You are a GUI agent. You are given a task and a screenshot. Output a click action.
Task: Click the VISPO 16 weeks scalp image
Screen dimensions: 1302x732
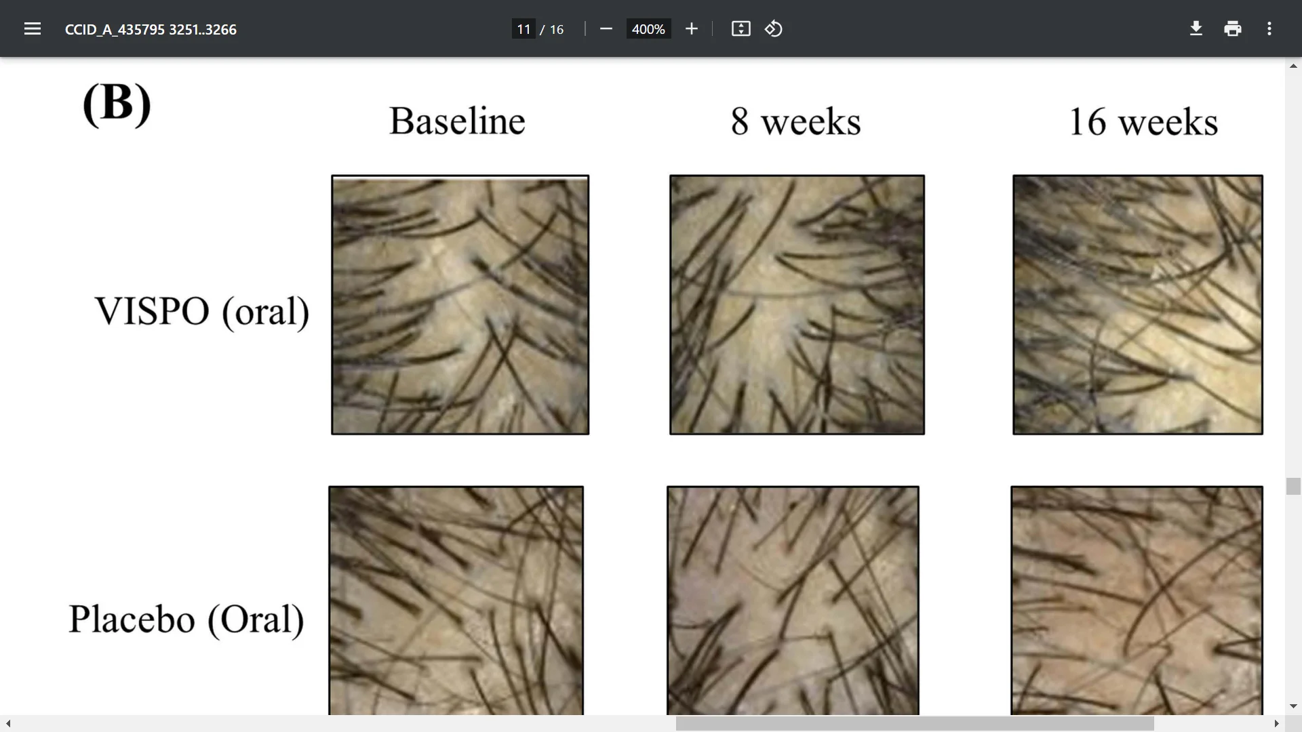click(1137, 305)
